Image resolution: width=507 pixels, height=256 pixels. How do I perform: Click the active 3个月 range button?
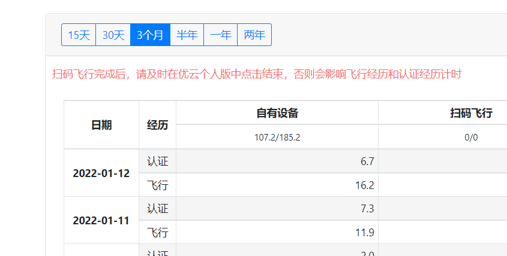(x=150, y=35)
